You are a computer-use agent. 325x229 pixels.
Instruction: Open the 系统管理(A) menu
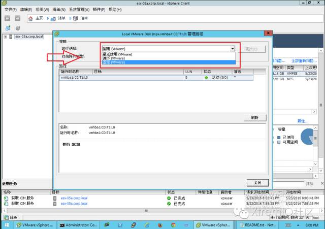point(79,10)
